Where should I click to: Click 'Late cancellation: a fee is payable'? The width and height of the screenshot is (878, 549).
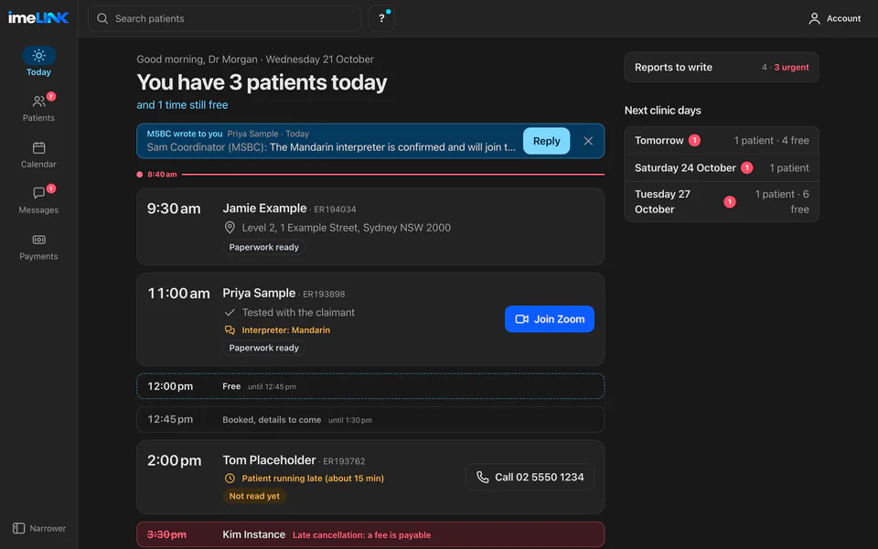[362, 535]
